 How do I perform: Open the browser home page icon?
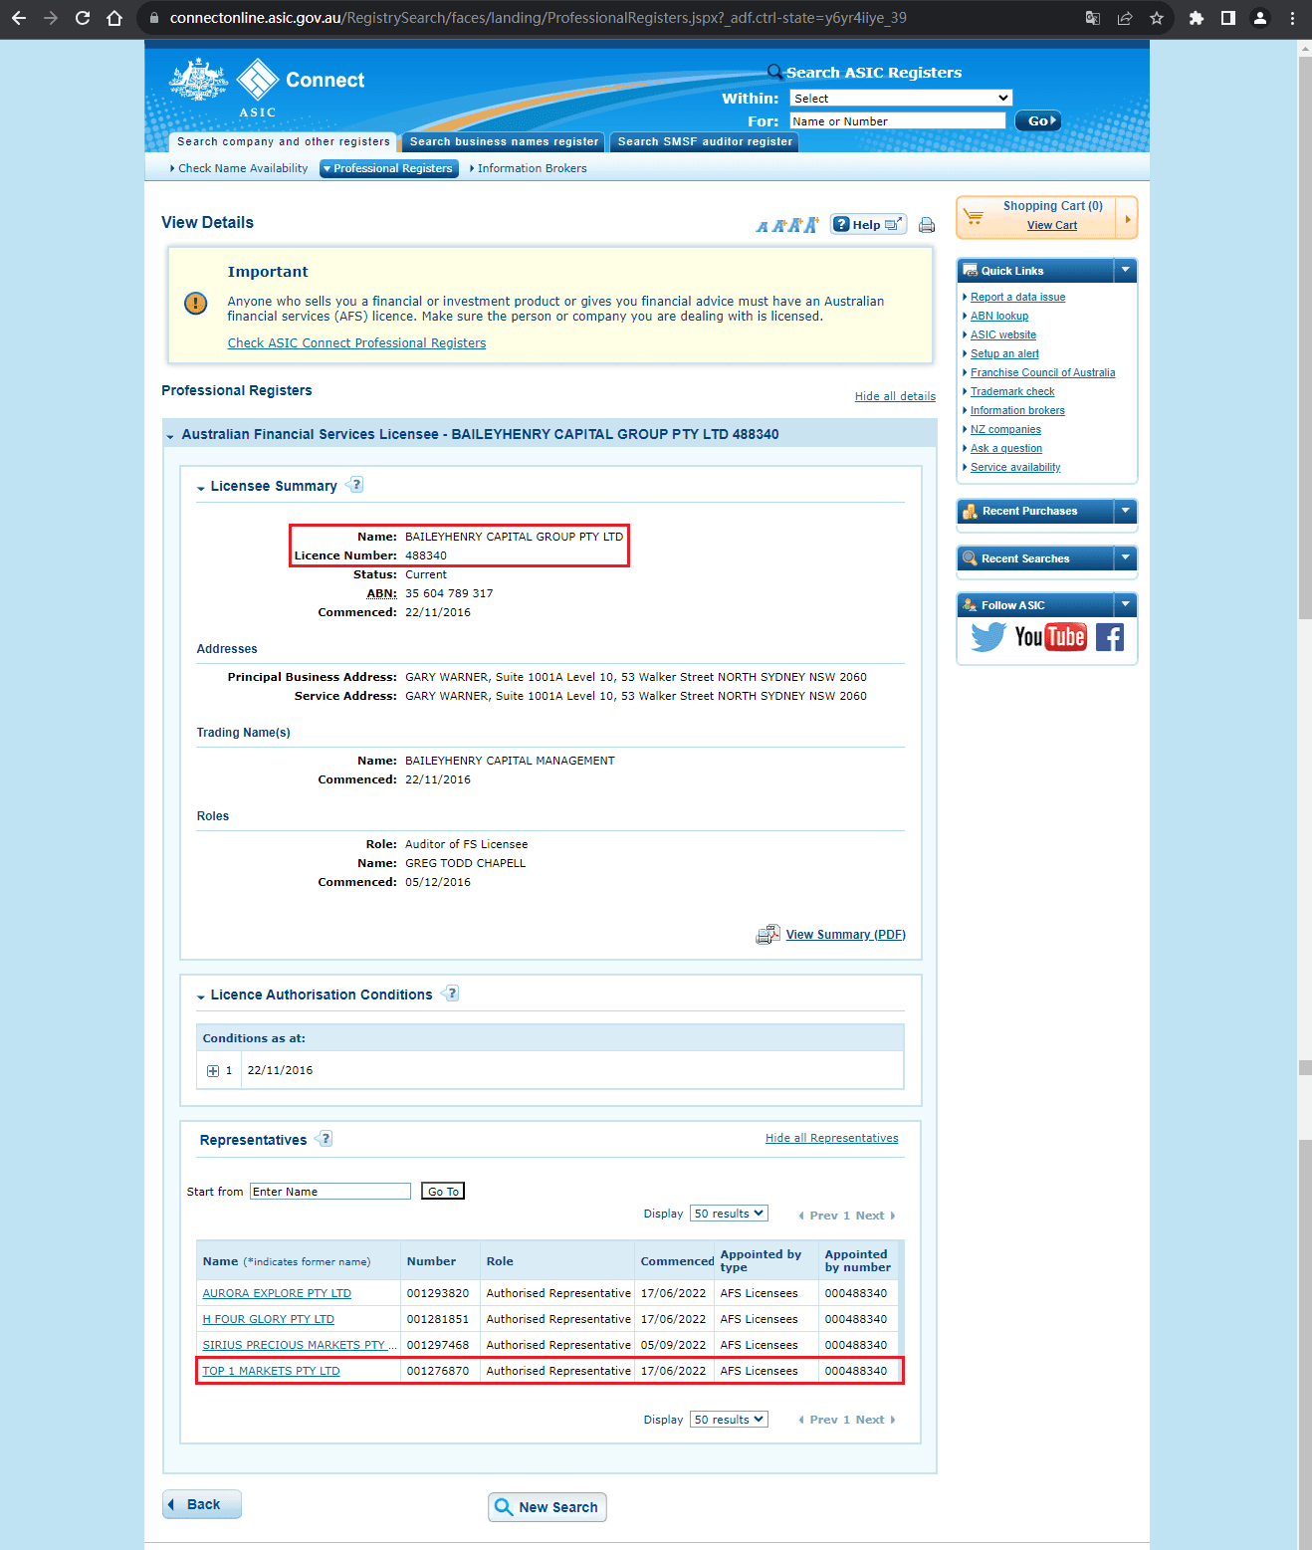114,18
